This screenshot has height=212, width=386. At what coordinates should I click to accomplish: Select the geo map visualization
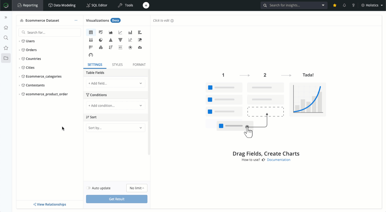pyautogui.click(x=101, y=47)
